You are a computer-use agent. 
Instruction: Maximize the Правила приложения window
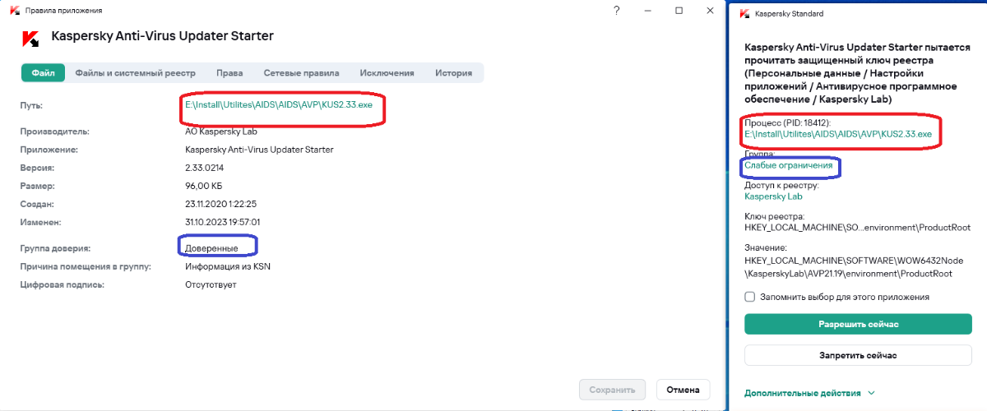pos(679,11)
